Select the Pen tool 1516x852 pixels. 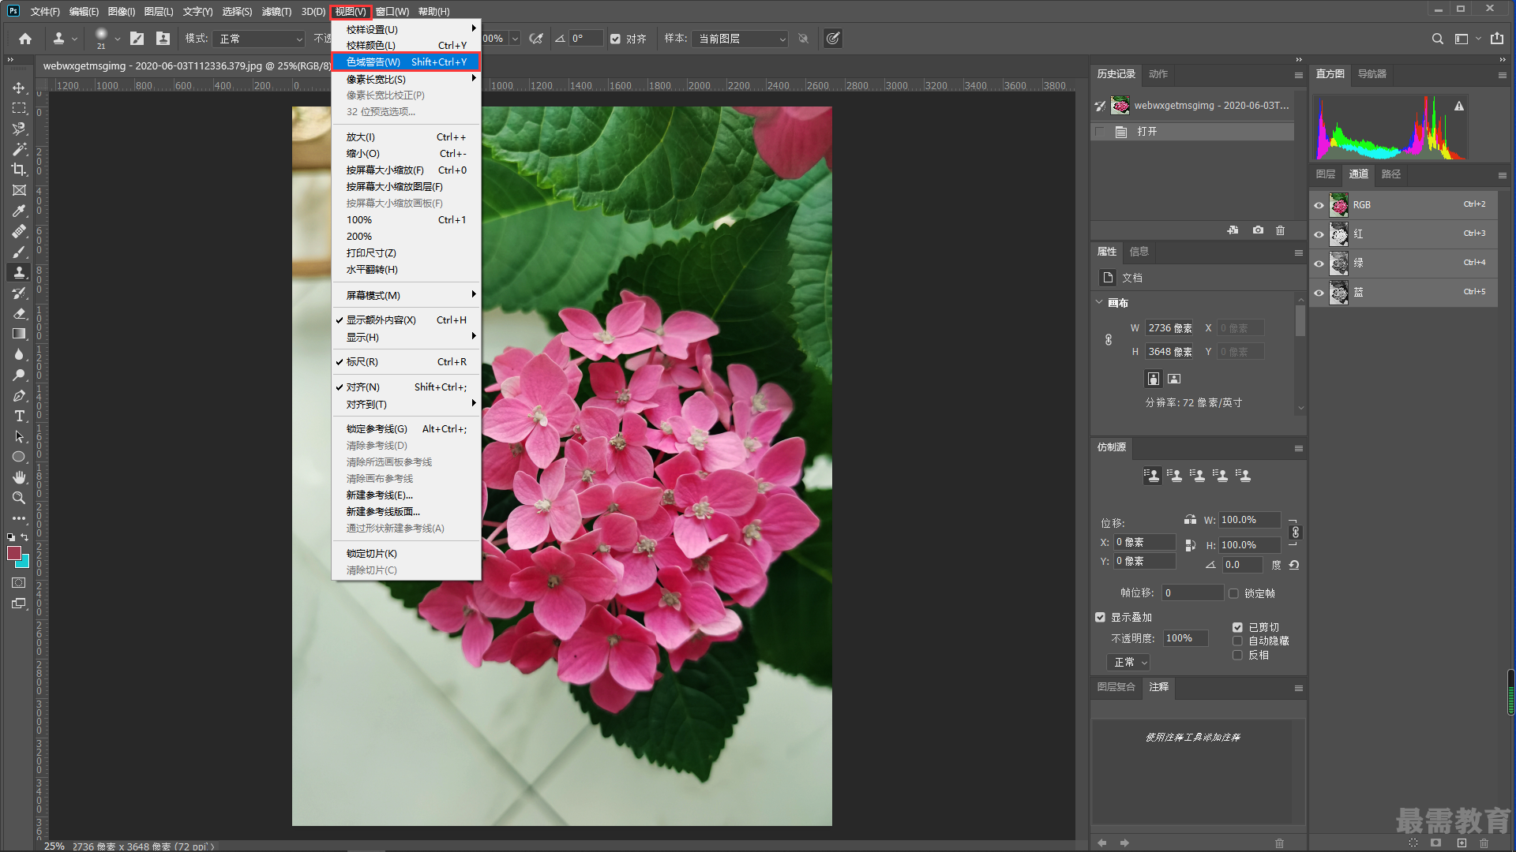coord(19,395)
